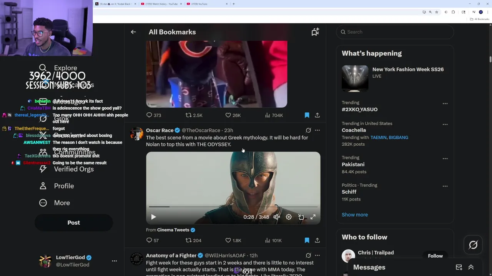Open the Explore sidebar item
Image resolution: width=492 pixels, height=276 pixels.
(58, 68)
